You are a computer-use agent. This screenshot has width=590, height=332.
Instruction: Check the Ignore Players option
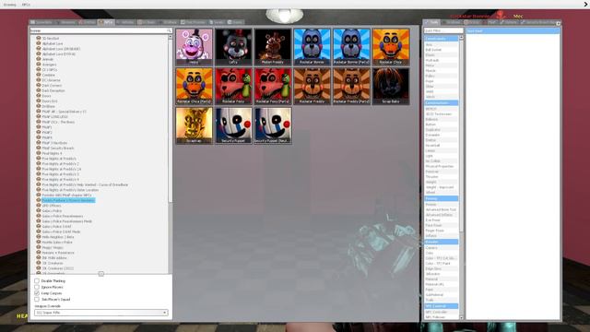tap(37, 287)
